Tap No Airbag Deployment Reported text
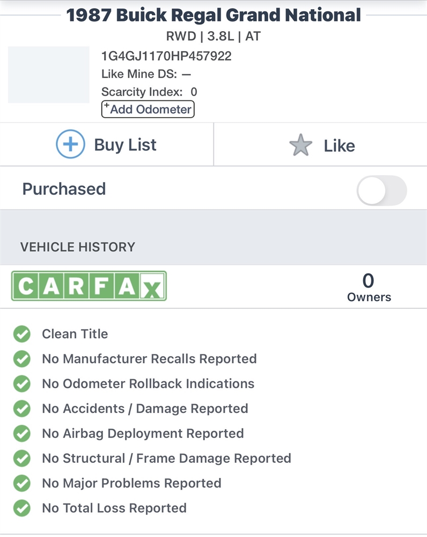The width and height of the screenshot is (427, 537). (143, 433)
